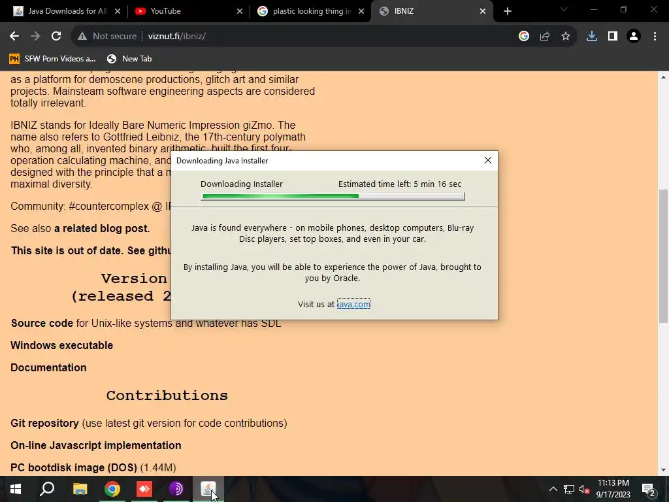This screenshot has height=502, width=669.
Task: Close the plastic looking thing tab
Action: 361,11
